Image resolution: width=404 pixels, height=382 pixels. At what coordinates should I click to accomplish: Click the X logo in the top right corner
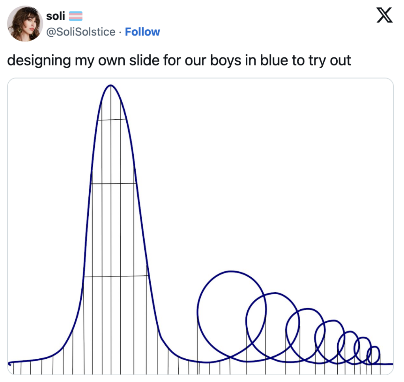point(383,15)
